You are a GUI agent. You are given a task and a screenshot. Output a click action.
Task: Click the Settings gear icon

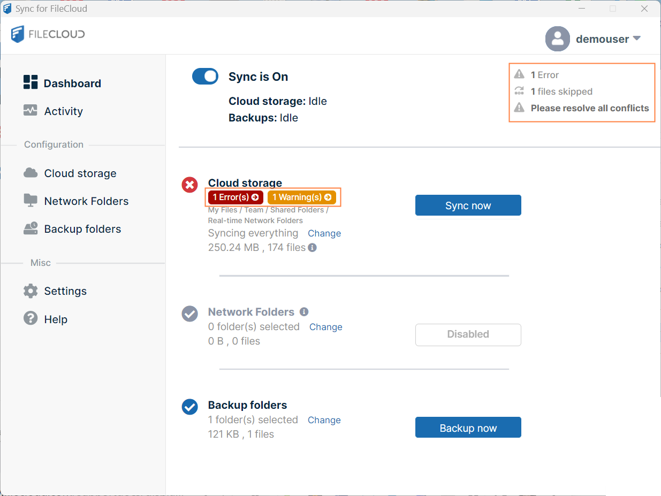[x=31, y=291]
